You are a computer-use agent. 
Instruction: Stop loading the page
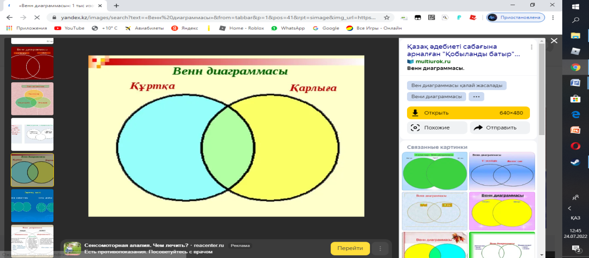(x=38, y=17)
